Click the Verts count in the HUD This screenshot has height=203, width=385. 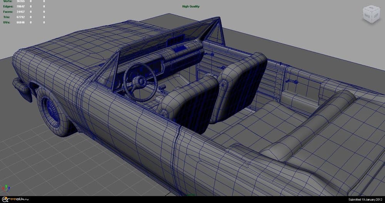20,2
